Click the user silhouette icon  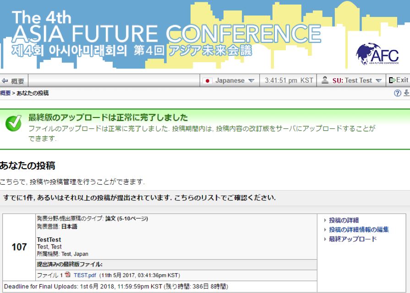pos(325,80)
